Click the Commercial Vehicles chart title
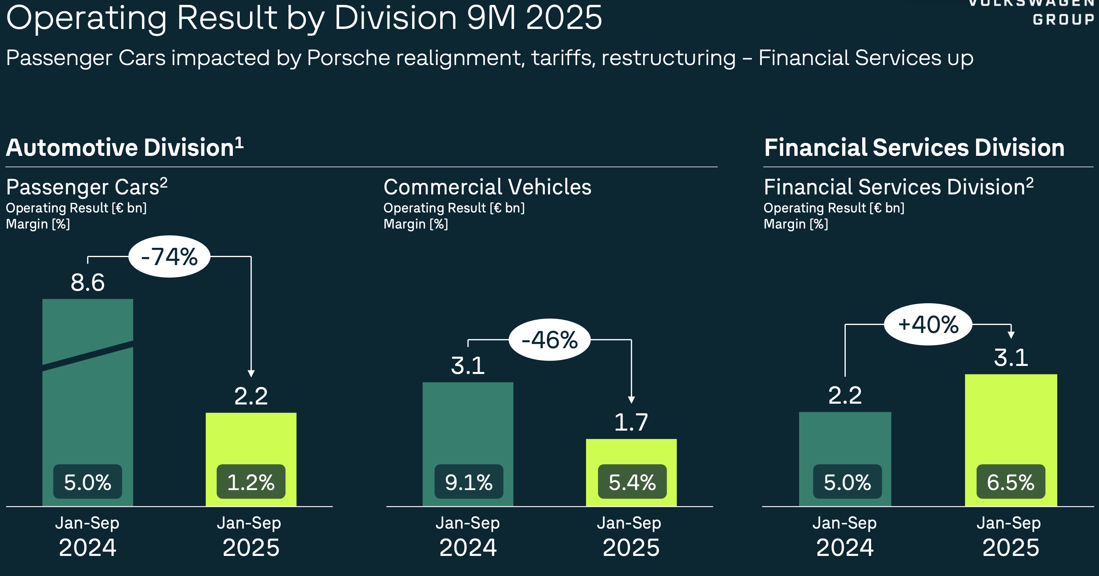The height and width of the screenshot is (576, 1099). pos(487,187)
